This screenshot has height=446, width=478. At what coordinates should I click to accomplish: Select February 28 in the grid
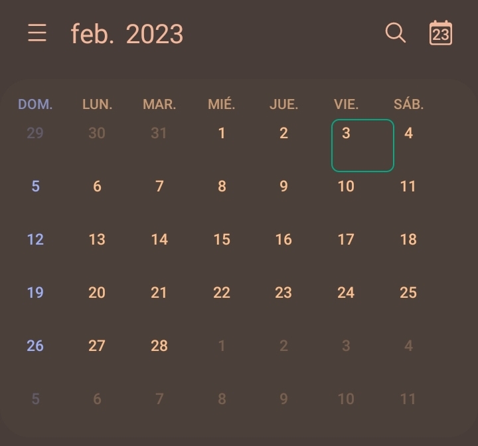coord(159,346)
